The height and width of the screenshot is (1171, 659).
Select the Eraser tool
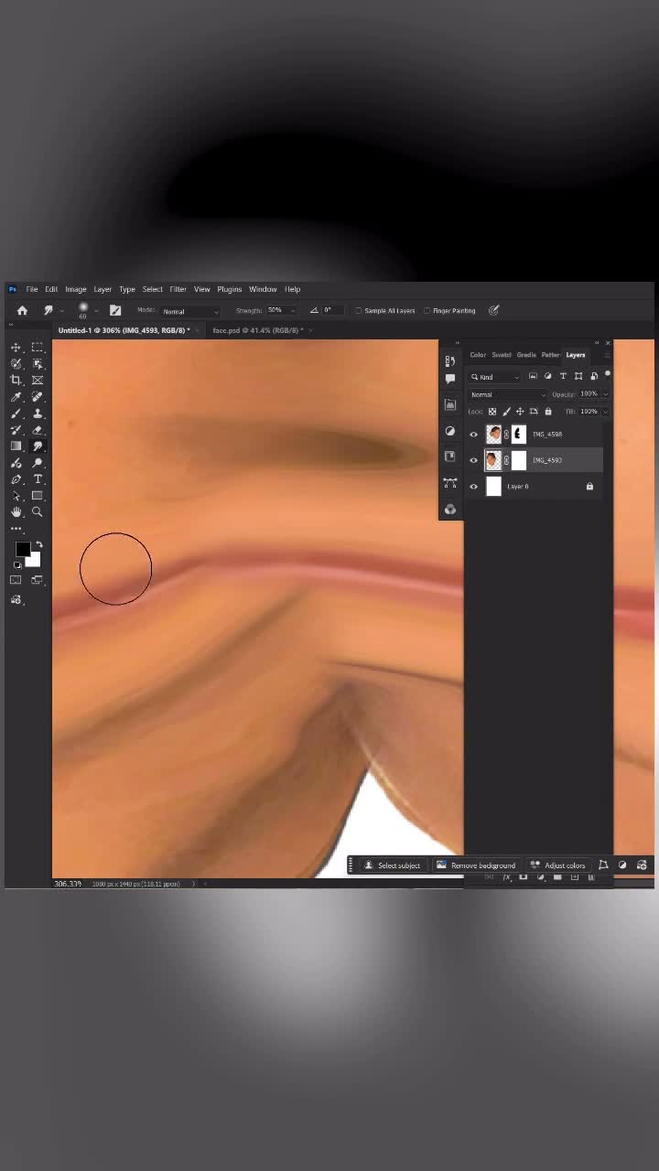[x=38, y=430]
